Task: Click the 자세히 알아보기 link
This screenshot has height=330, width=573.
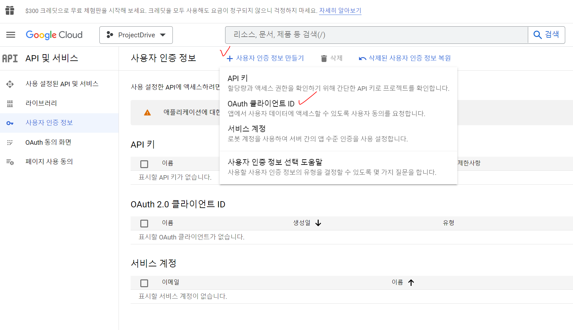Action: click(x=340, y=11)
